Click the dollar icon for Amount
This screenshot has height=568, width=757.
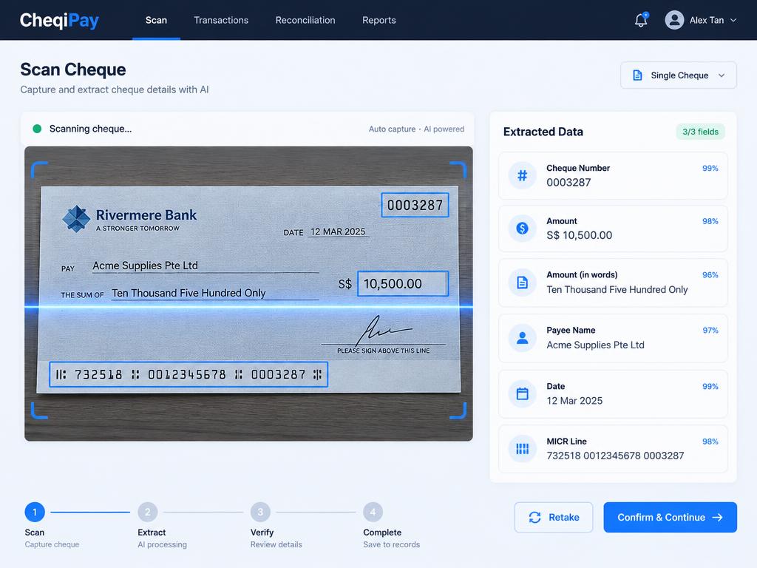point(522,228)
